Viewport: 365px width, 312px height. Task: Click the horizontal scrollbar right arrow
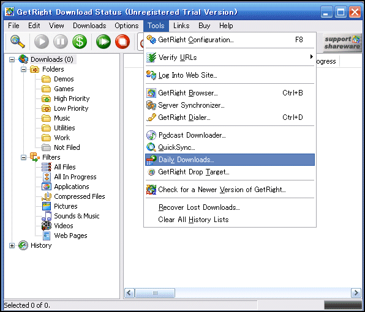356,293
